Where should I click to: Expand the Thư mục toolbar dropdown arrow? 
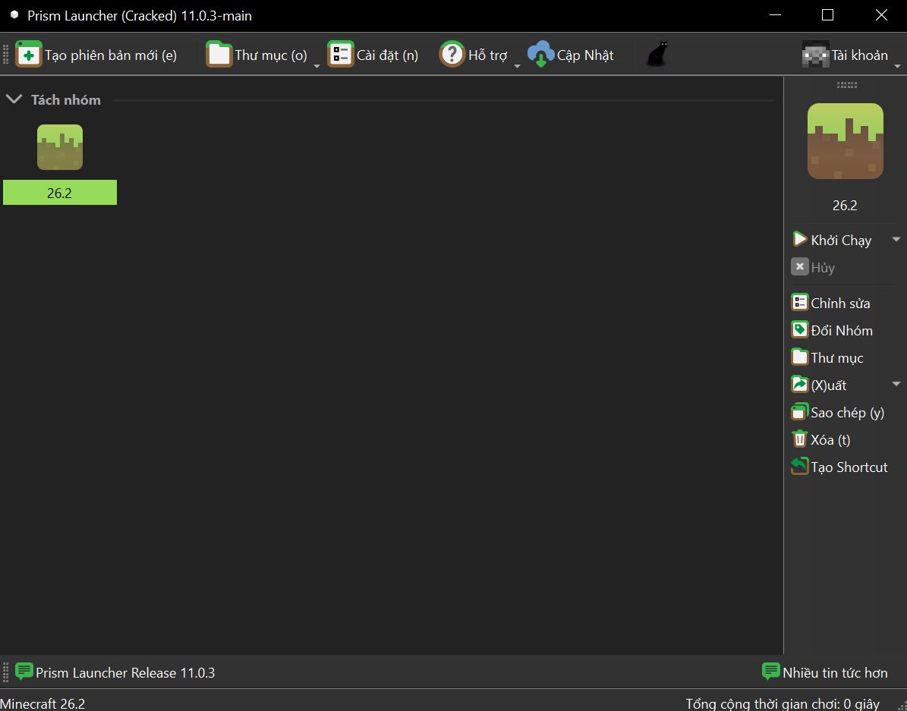[317, 67]
